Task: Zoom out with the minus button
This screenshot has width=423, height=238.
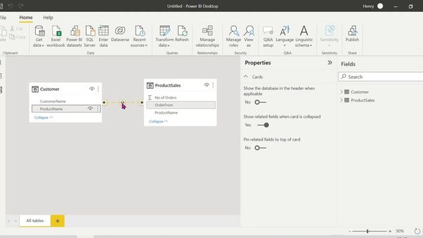Action: tap(350, 231)
